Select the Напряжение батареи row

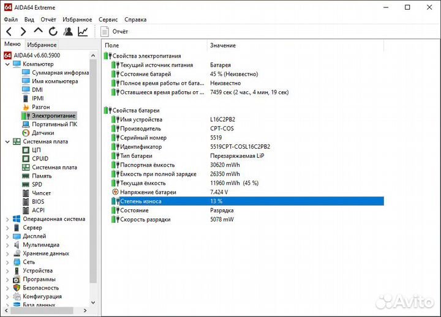(x=247, y=192)
